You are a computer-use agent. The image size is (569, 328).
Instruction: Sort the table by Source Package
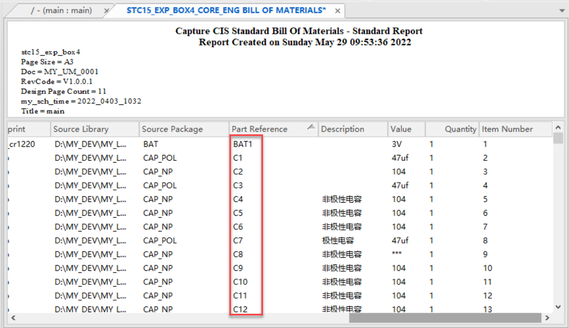tap(172, 129)
